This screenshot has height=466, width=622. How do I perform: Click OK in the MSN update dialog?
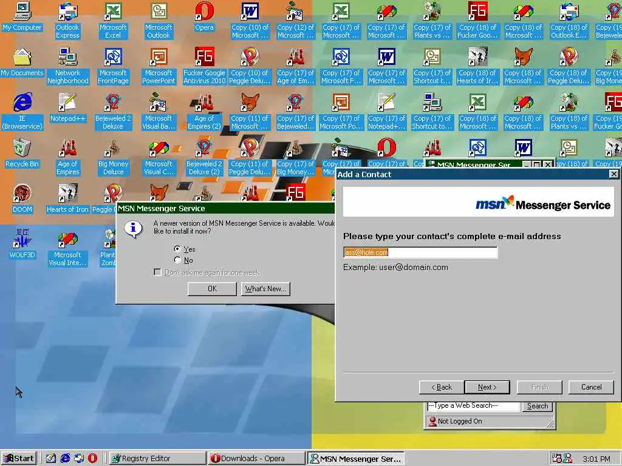pyautogui.click(x=212, y=289)
